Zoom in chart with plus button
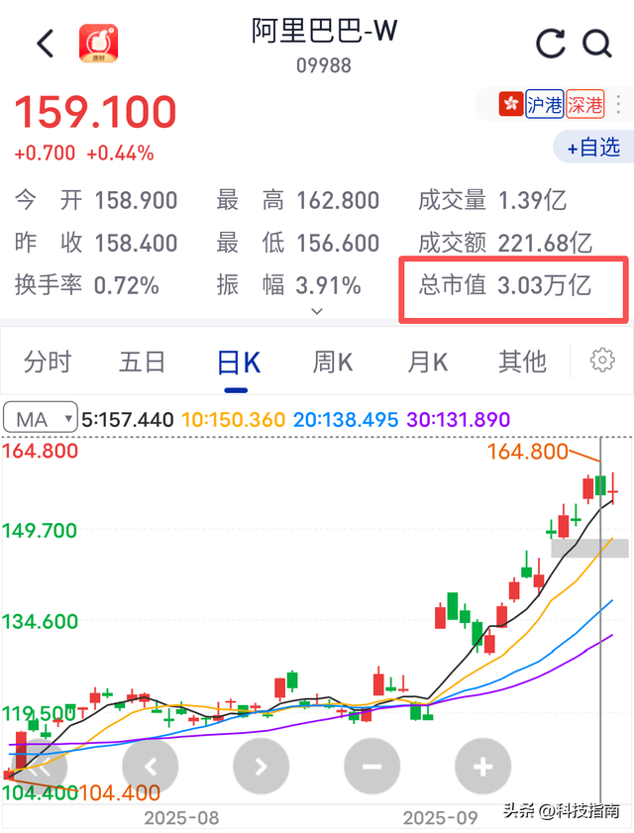634x833 pixels. coord(483,767)
